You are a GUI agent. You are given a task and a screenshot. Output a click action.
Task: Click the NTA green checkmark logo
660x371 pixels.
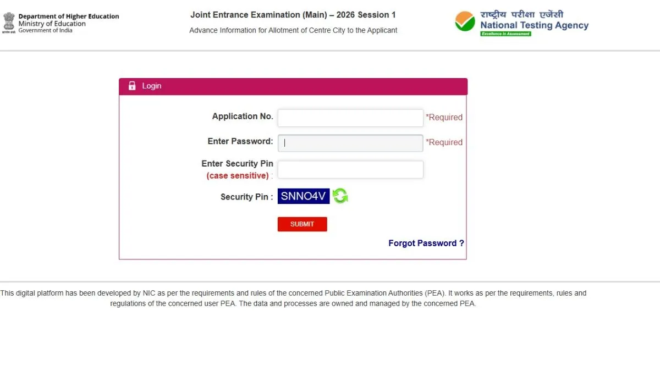pos(465,22)
